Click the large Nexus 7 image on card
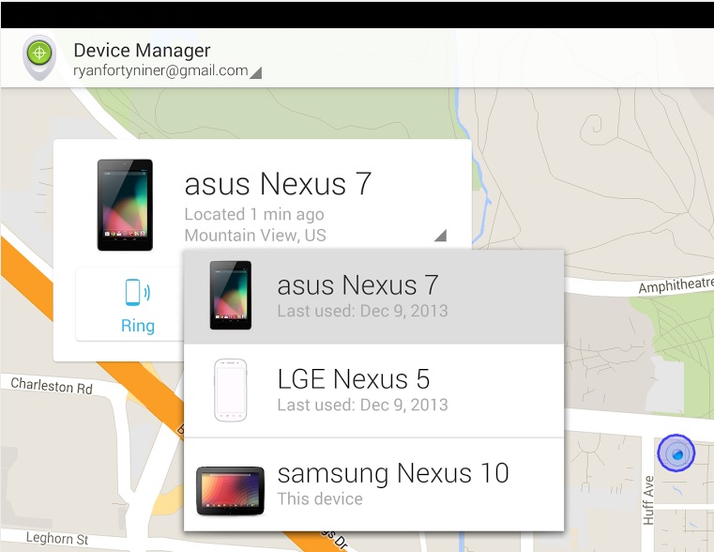Screen dimensions: 714x552 coord(125,205)
